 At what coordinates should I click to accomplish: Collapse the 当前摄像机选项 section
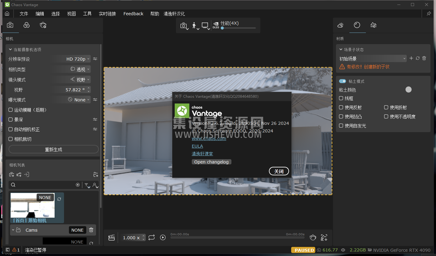pyautogui.click(x=10, y=49)
